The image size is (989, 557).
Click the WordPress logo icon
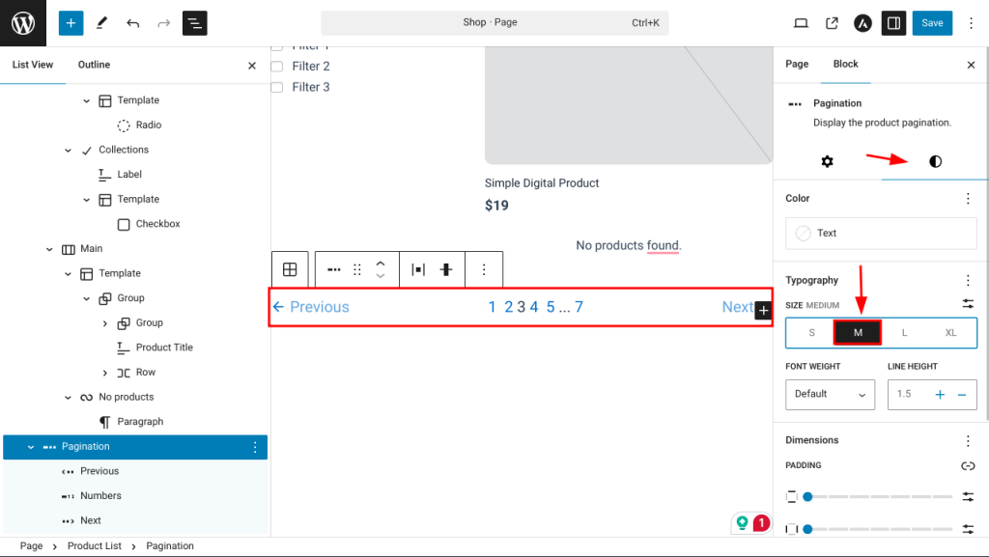[x=23, y=23]
